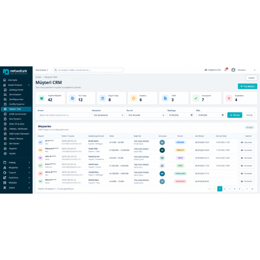This screenshot has height=260, width=260.
Task: Click the Yeni Müşteri button
Action: pos(247,86)
